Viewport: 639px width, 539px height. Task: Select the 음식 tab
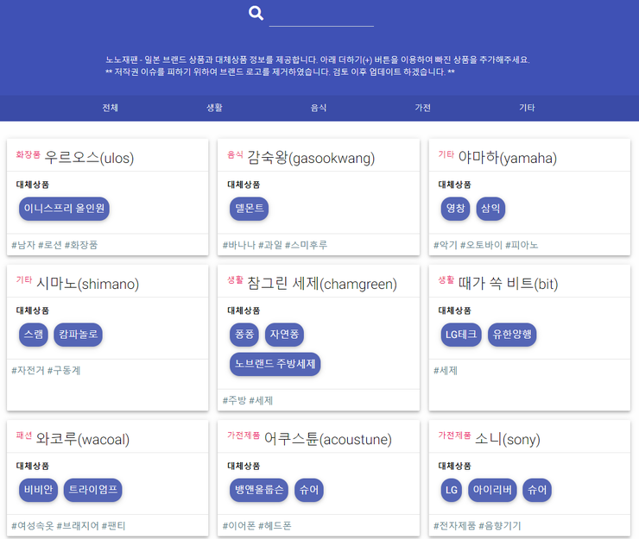[319, 108]
